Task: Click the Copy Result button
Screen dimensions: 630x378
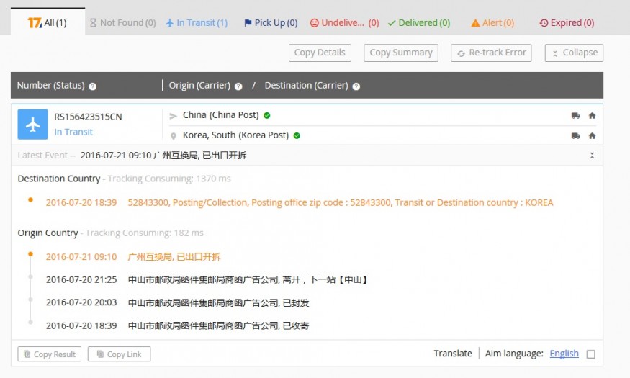Action: click(x=50, y=354)
